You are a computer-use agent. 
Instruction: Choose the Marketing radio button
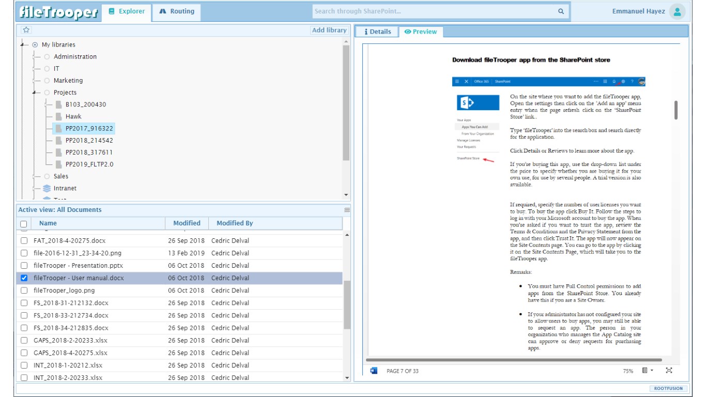point(47,81)
